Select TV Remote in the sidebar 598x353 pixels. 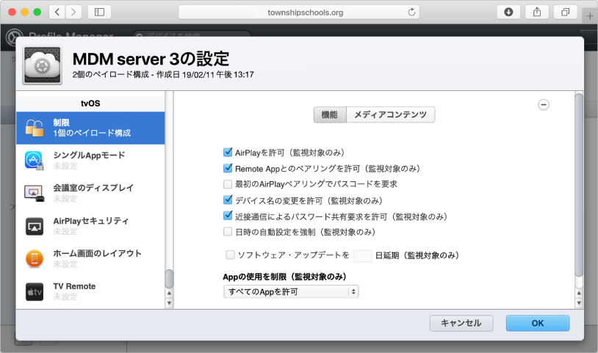pos(90,291)
